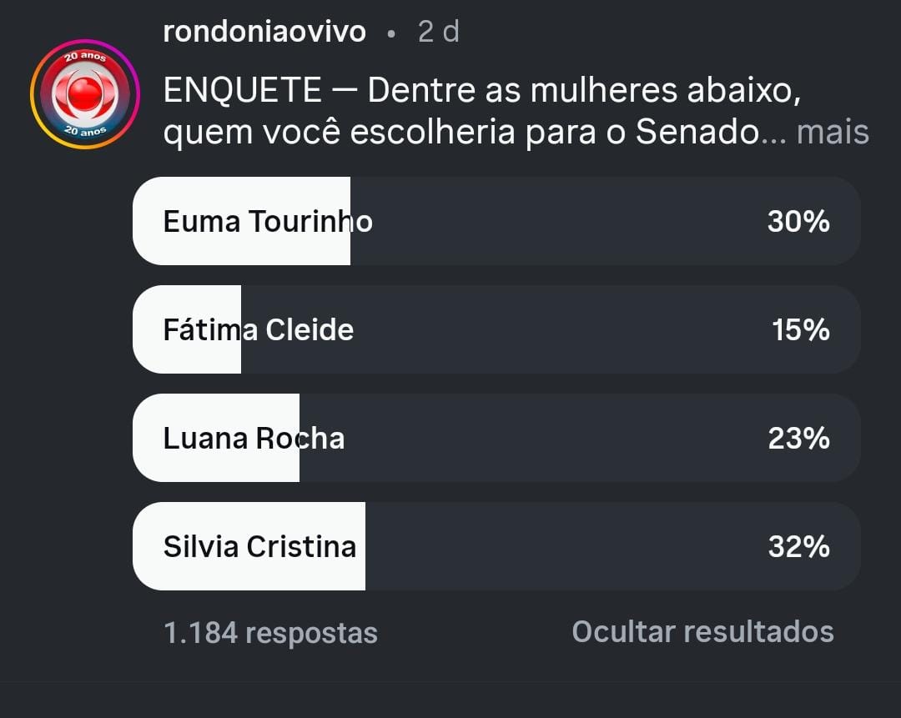
Task: Click the 23% result for Luana Rocha
Action: pyautogui.click(x=798, y=438)
